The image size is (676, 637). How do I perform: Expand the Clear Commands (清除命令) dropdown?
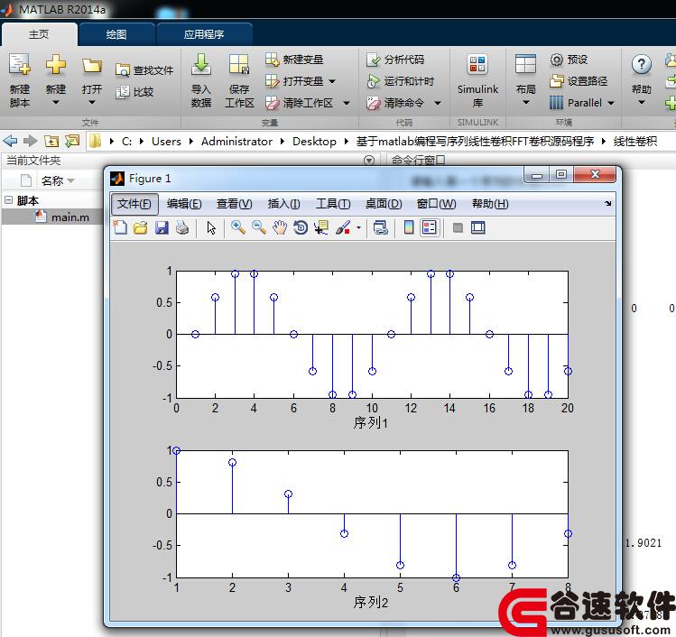438,103
